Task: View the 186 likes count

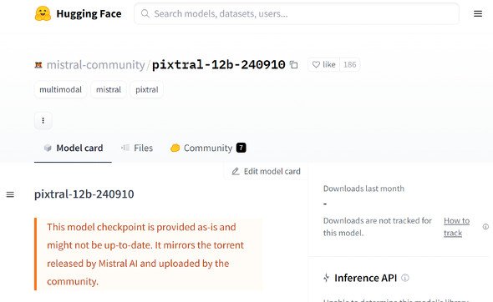Action: [x=349, y=65]
